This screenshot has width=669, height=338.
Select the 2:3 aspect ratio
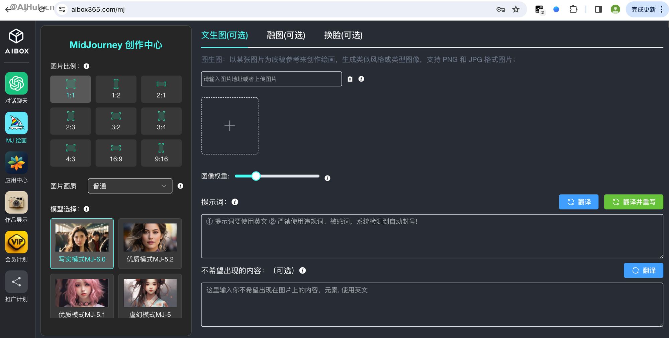click(71, 121)
